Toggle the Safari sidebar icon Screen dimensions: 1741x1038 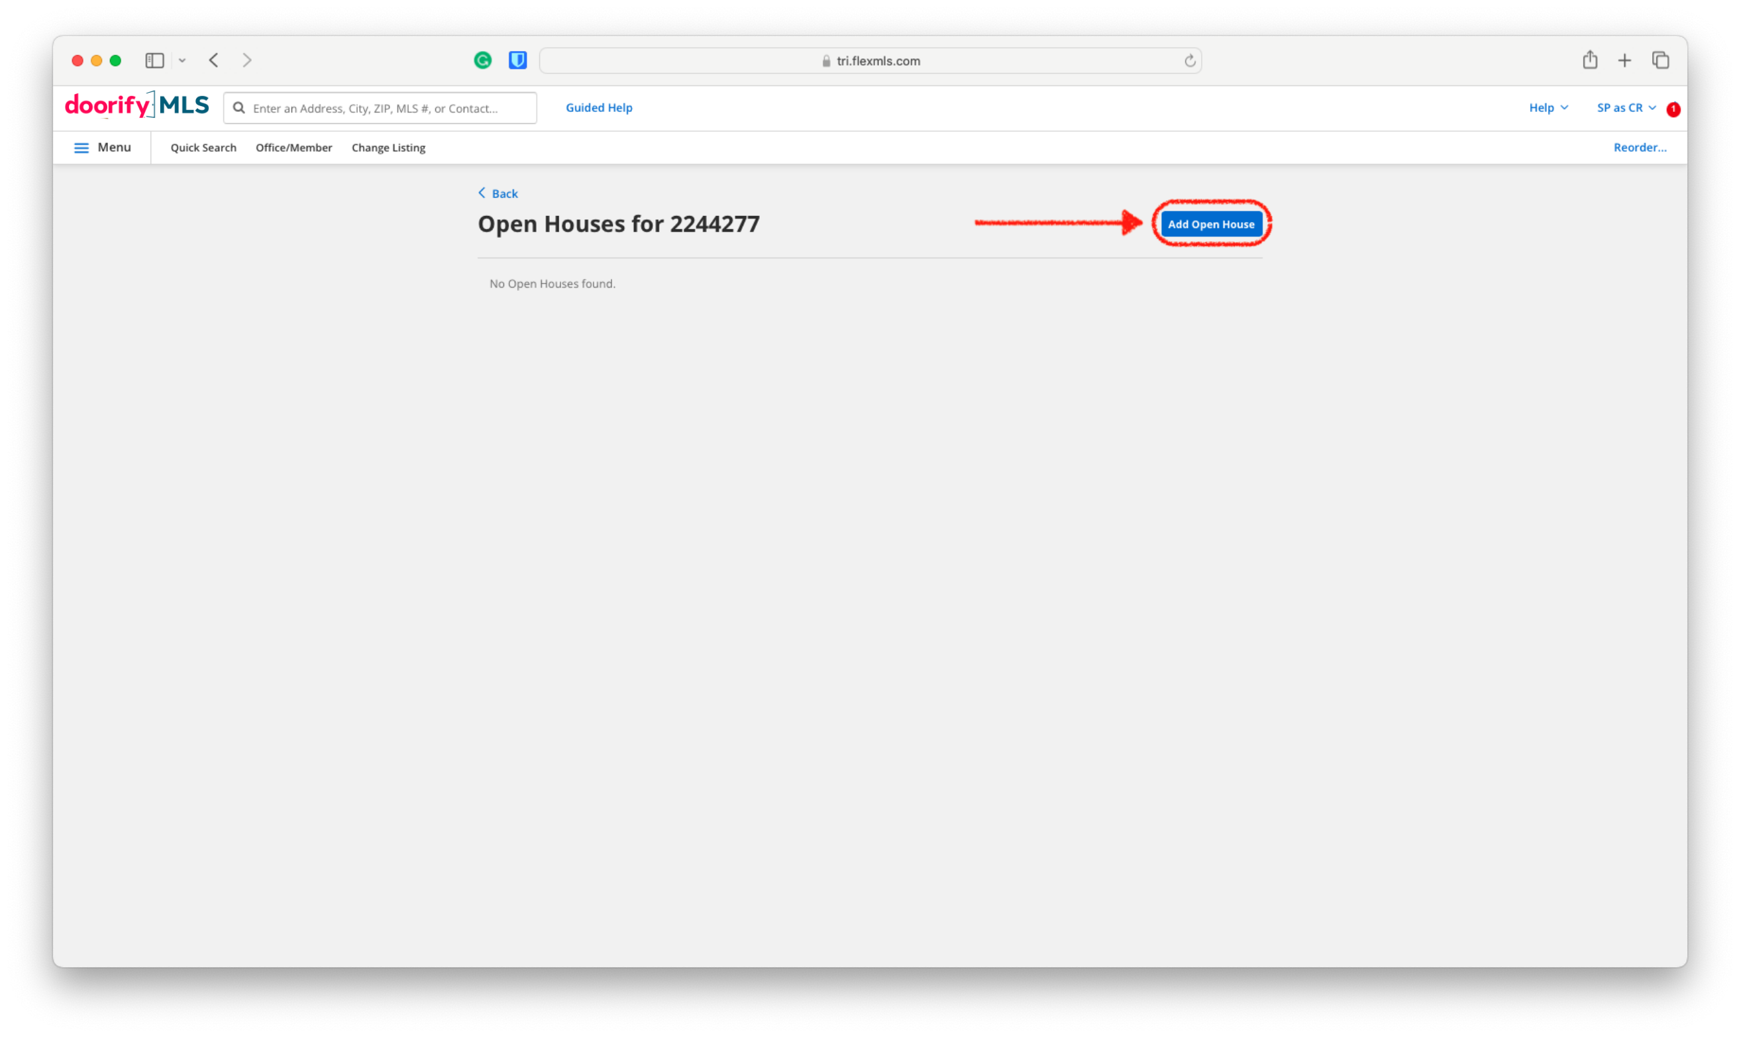tap(154, 61)
